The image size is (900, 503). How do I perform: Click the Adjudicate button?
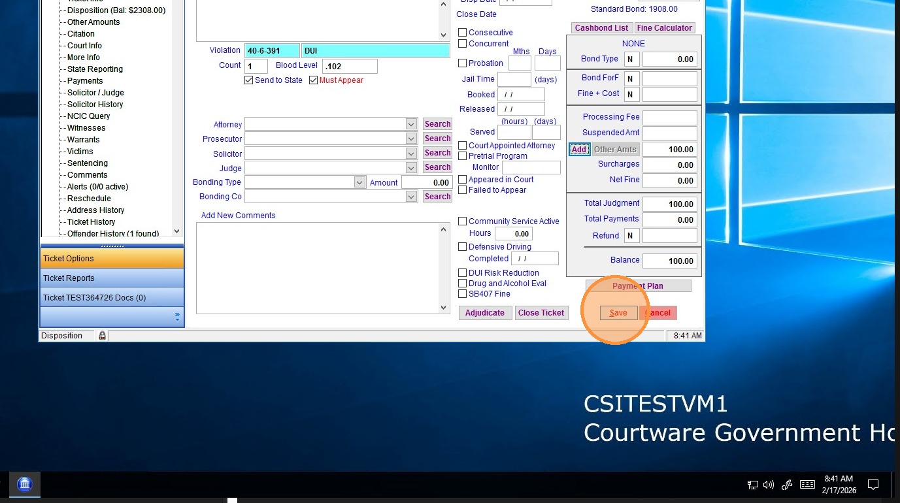point(485,313)
